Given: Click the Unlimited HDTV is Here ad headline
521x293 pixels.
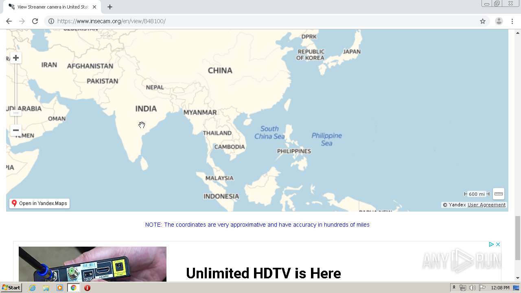Looking at the screenshot, I should pyautogui.click(x=263, y=273).
